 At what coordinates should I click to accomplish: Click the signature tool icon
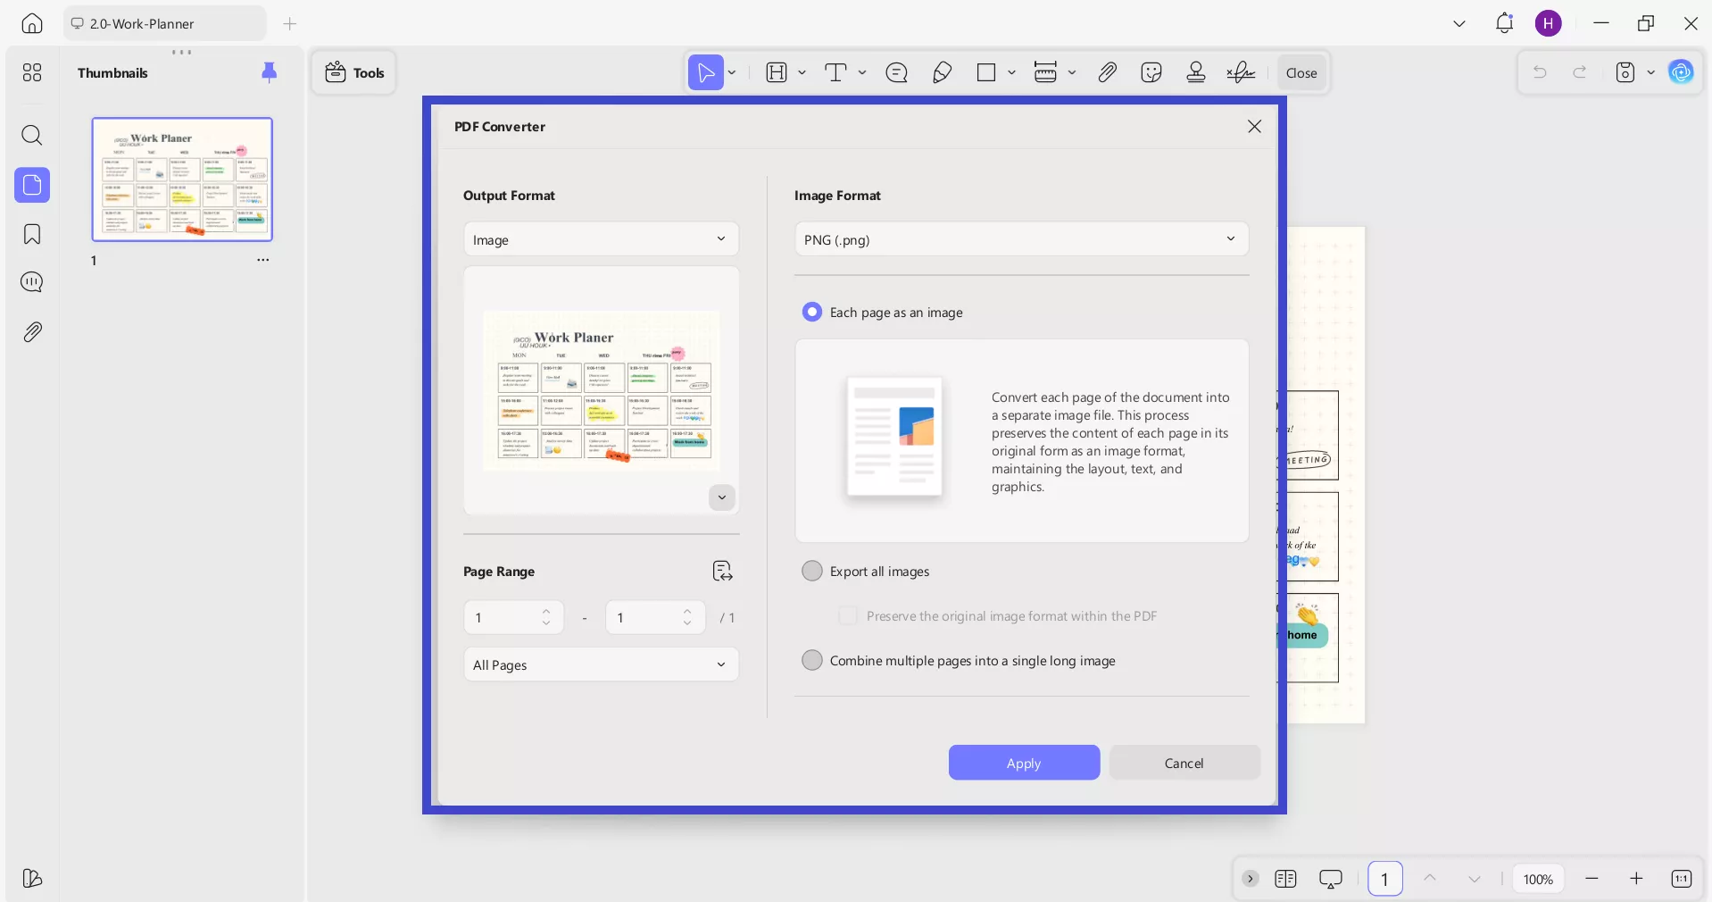tap(1241, 73)
